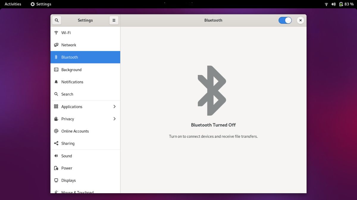The height and width of the screenshot is (200, 357).
Task: Expand the Privacy section
Action: coord(115,119)
